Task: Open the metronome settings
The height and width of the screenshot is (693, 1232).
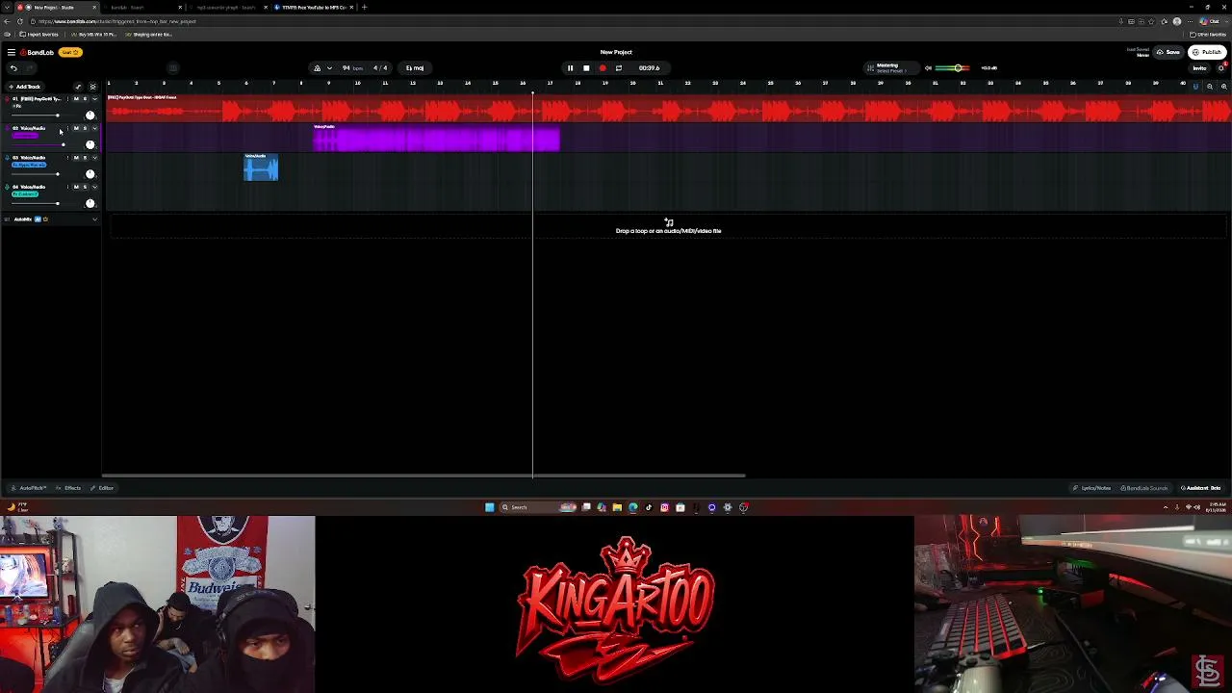Action: (x=317, y=68)
